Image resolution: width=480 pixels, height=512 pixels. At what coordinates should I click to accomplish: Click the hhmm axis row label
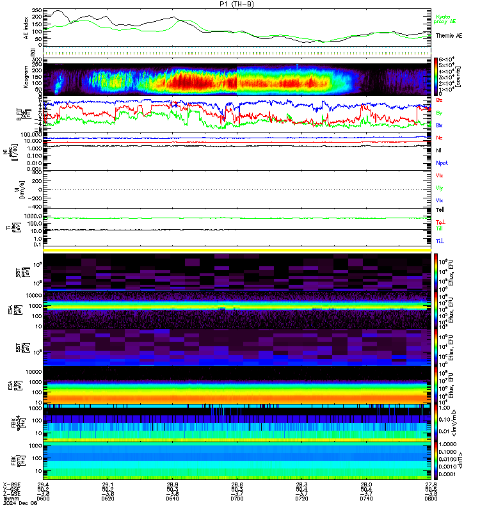10,499
